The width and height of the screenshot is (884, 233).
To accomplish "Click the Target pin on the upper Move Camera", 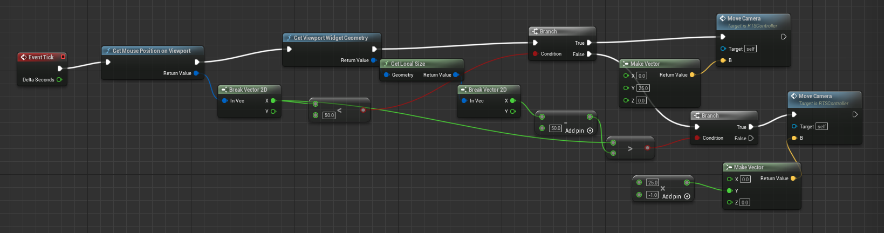I will point(723,49).
